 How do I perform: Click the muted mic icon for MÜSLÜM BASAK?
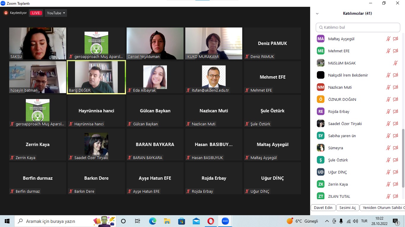click(395, 63)
